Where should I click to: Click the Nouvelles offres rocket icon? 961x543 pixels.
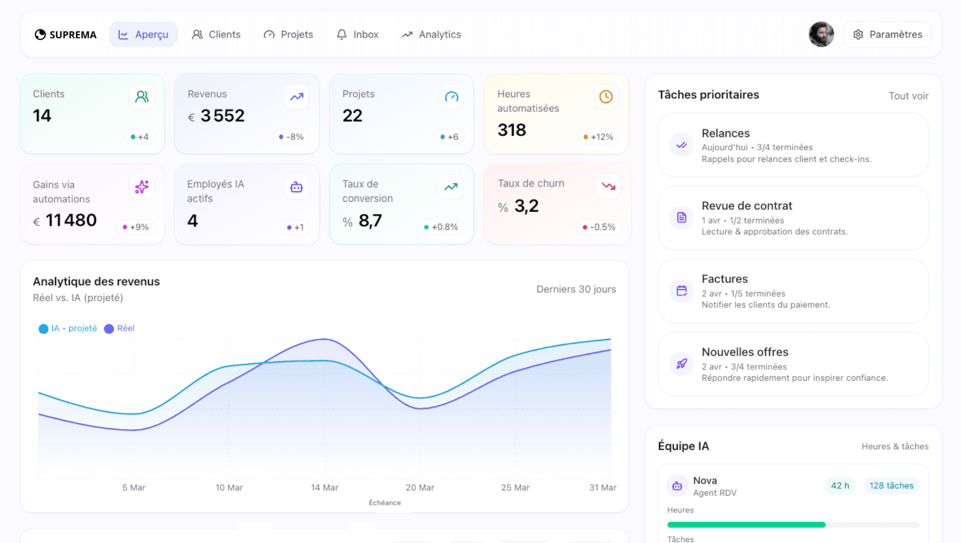[682, 364]
